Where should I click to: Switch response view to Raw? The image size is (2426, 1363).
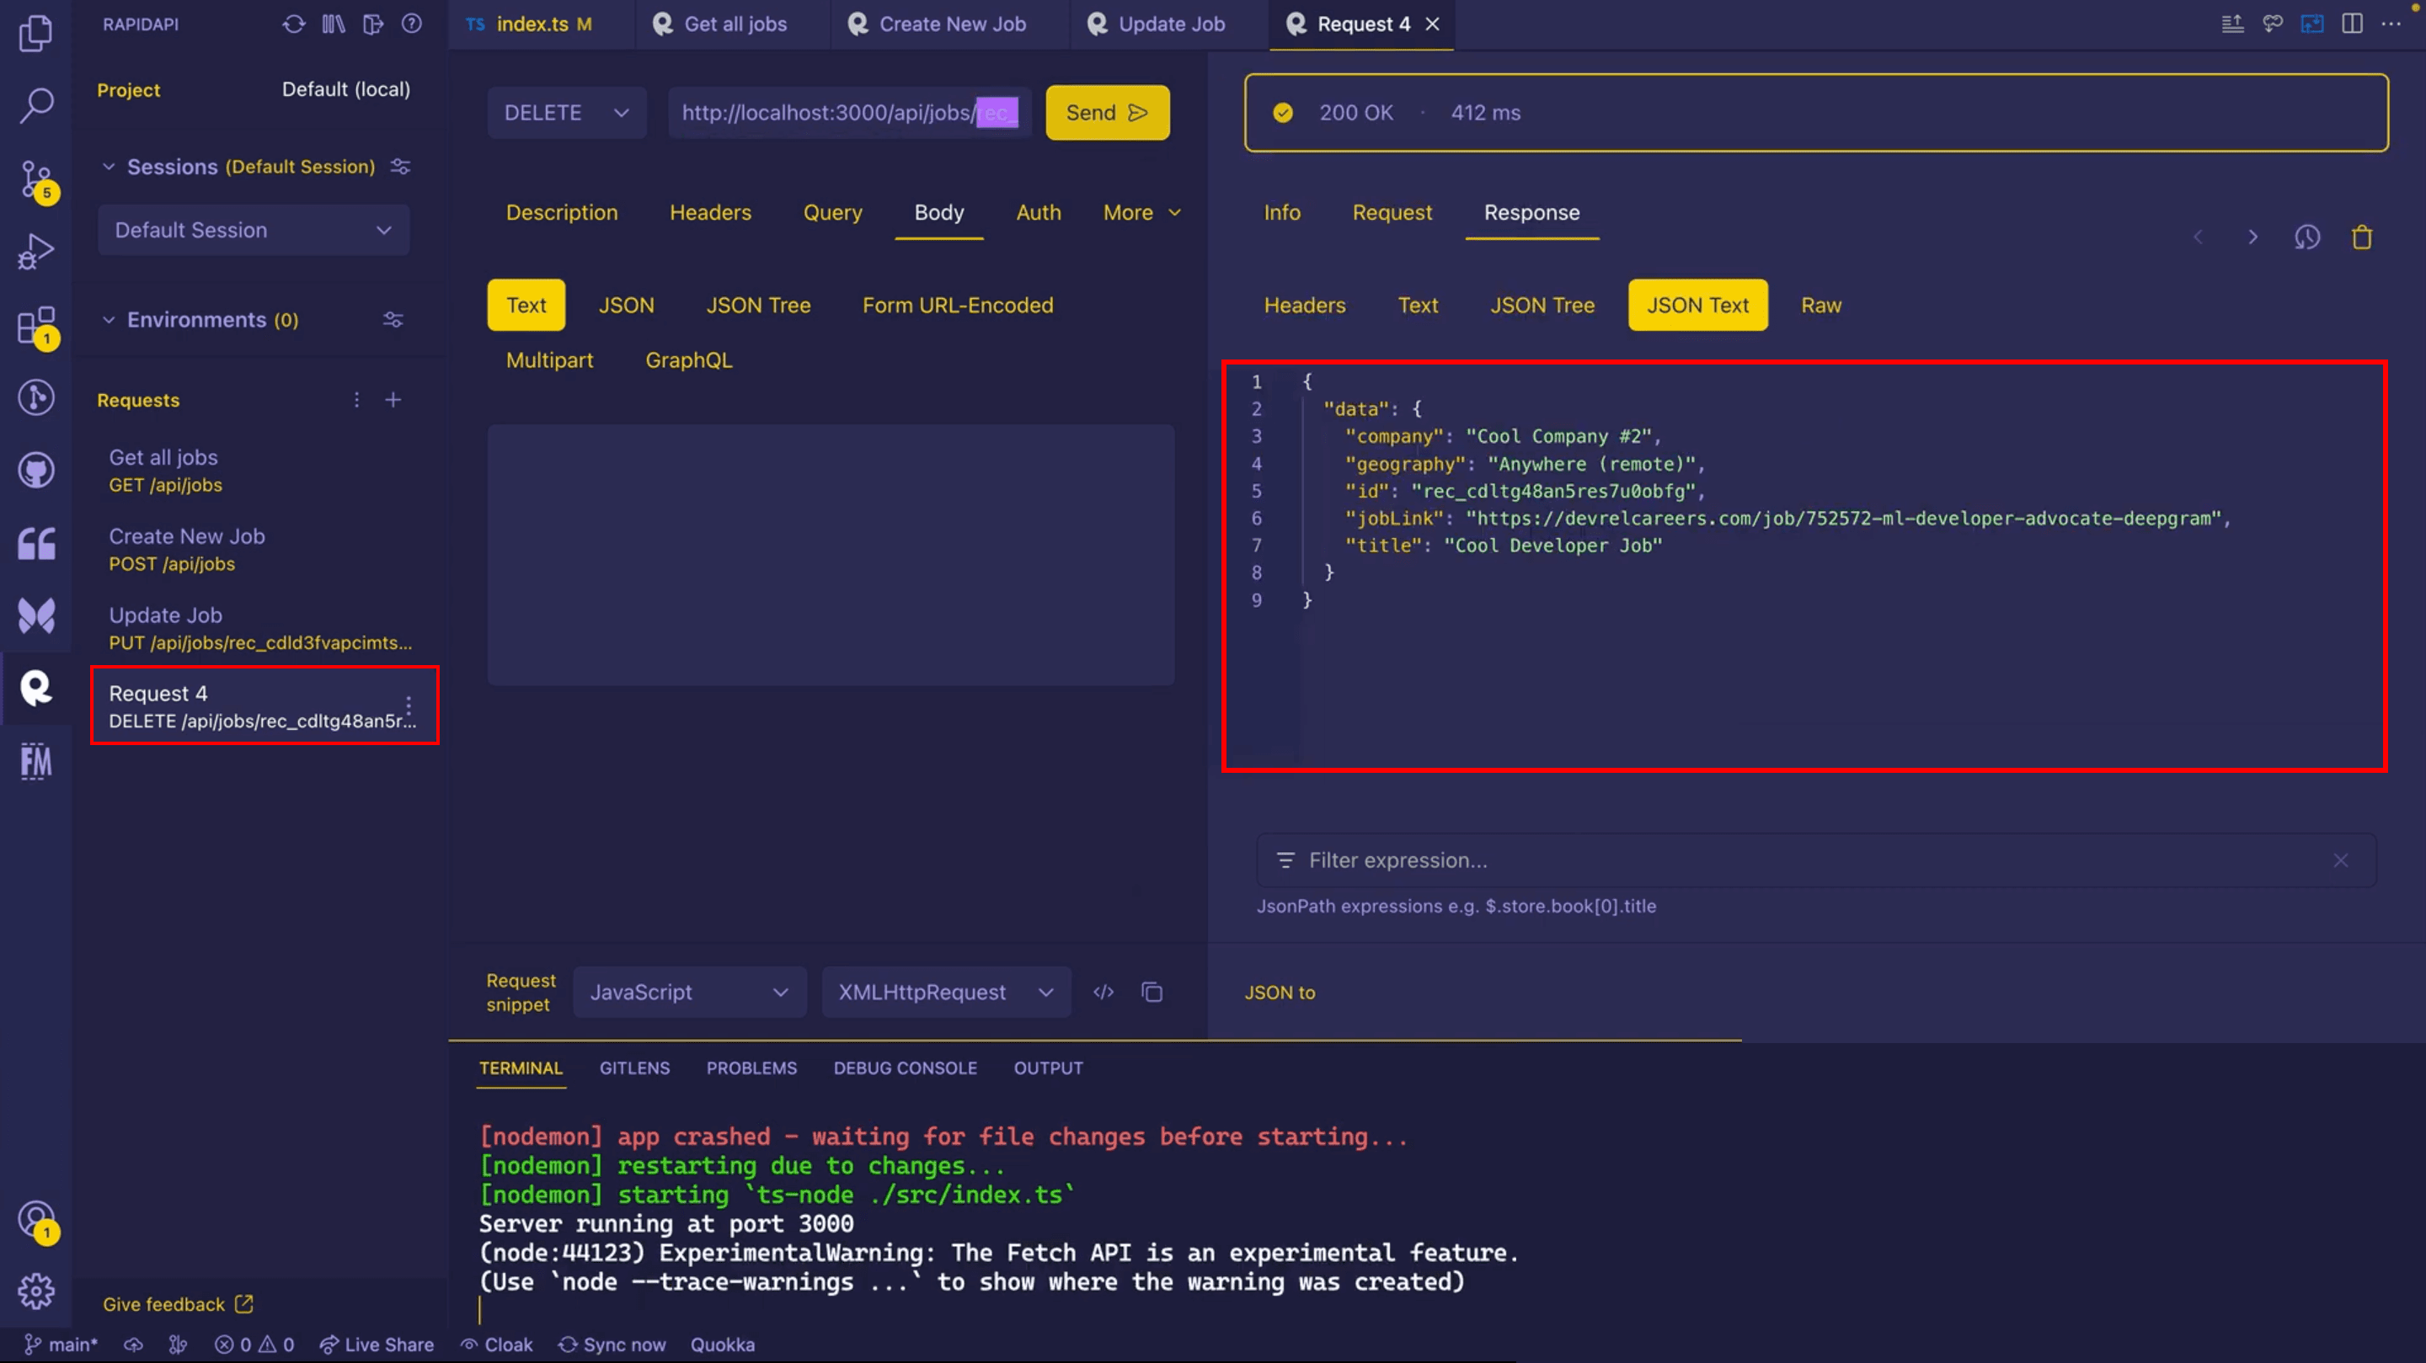(1820, 305)
